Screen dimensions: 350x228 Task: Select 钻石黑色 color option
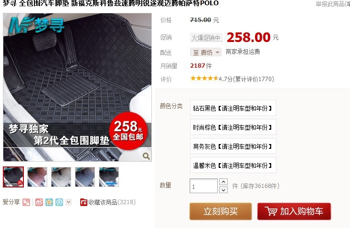pyautogui.click(x=233, y=108)
